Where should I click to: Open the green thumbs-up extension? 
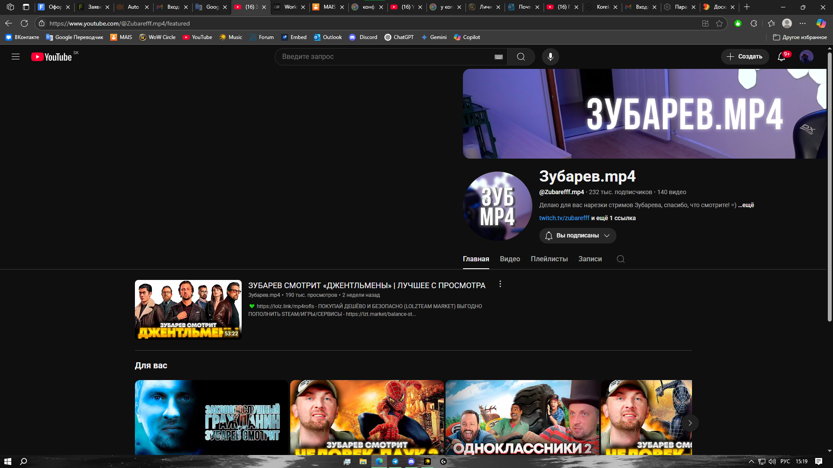(738, 23)
